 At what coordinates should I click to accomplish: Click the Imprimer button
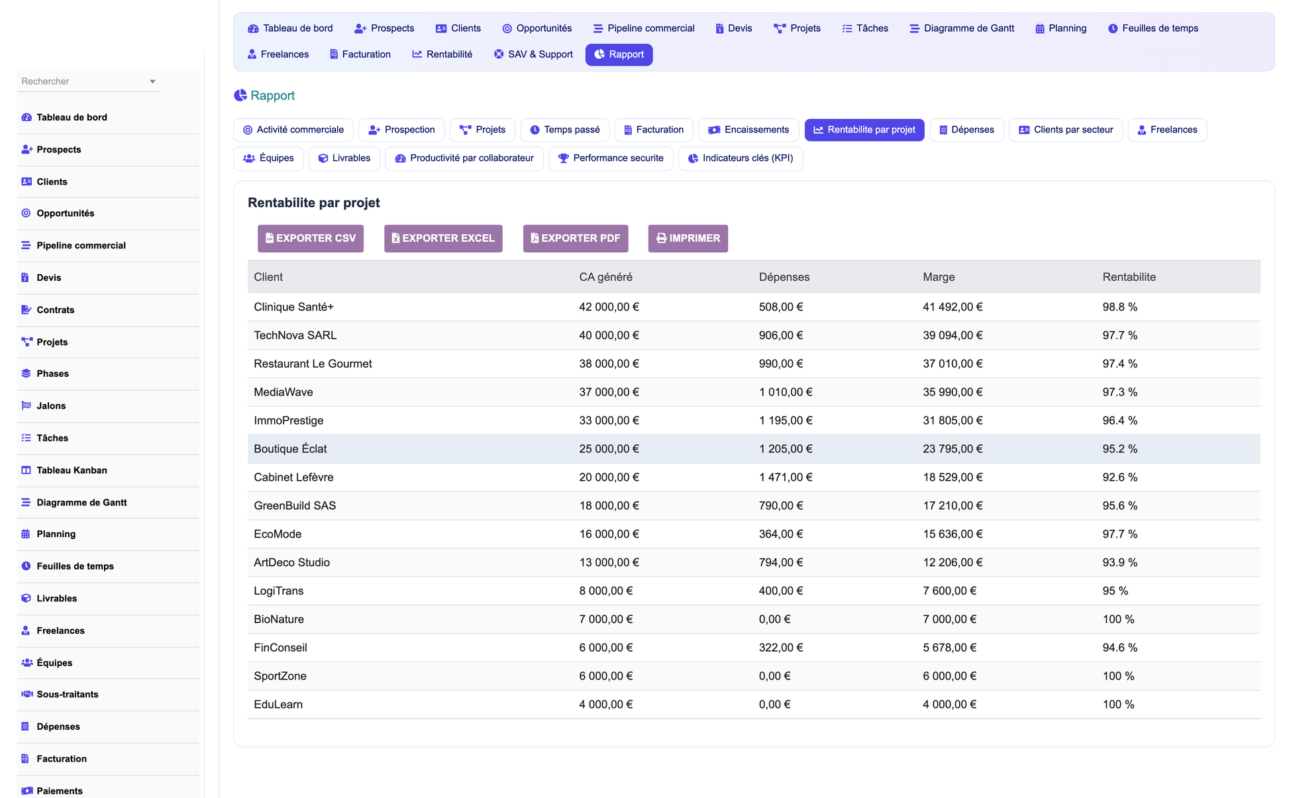point(688,238)
